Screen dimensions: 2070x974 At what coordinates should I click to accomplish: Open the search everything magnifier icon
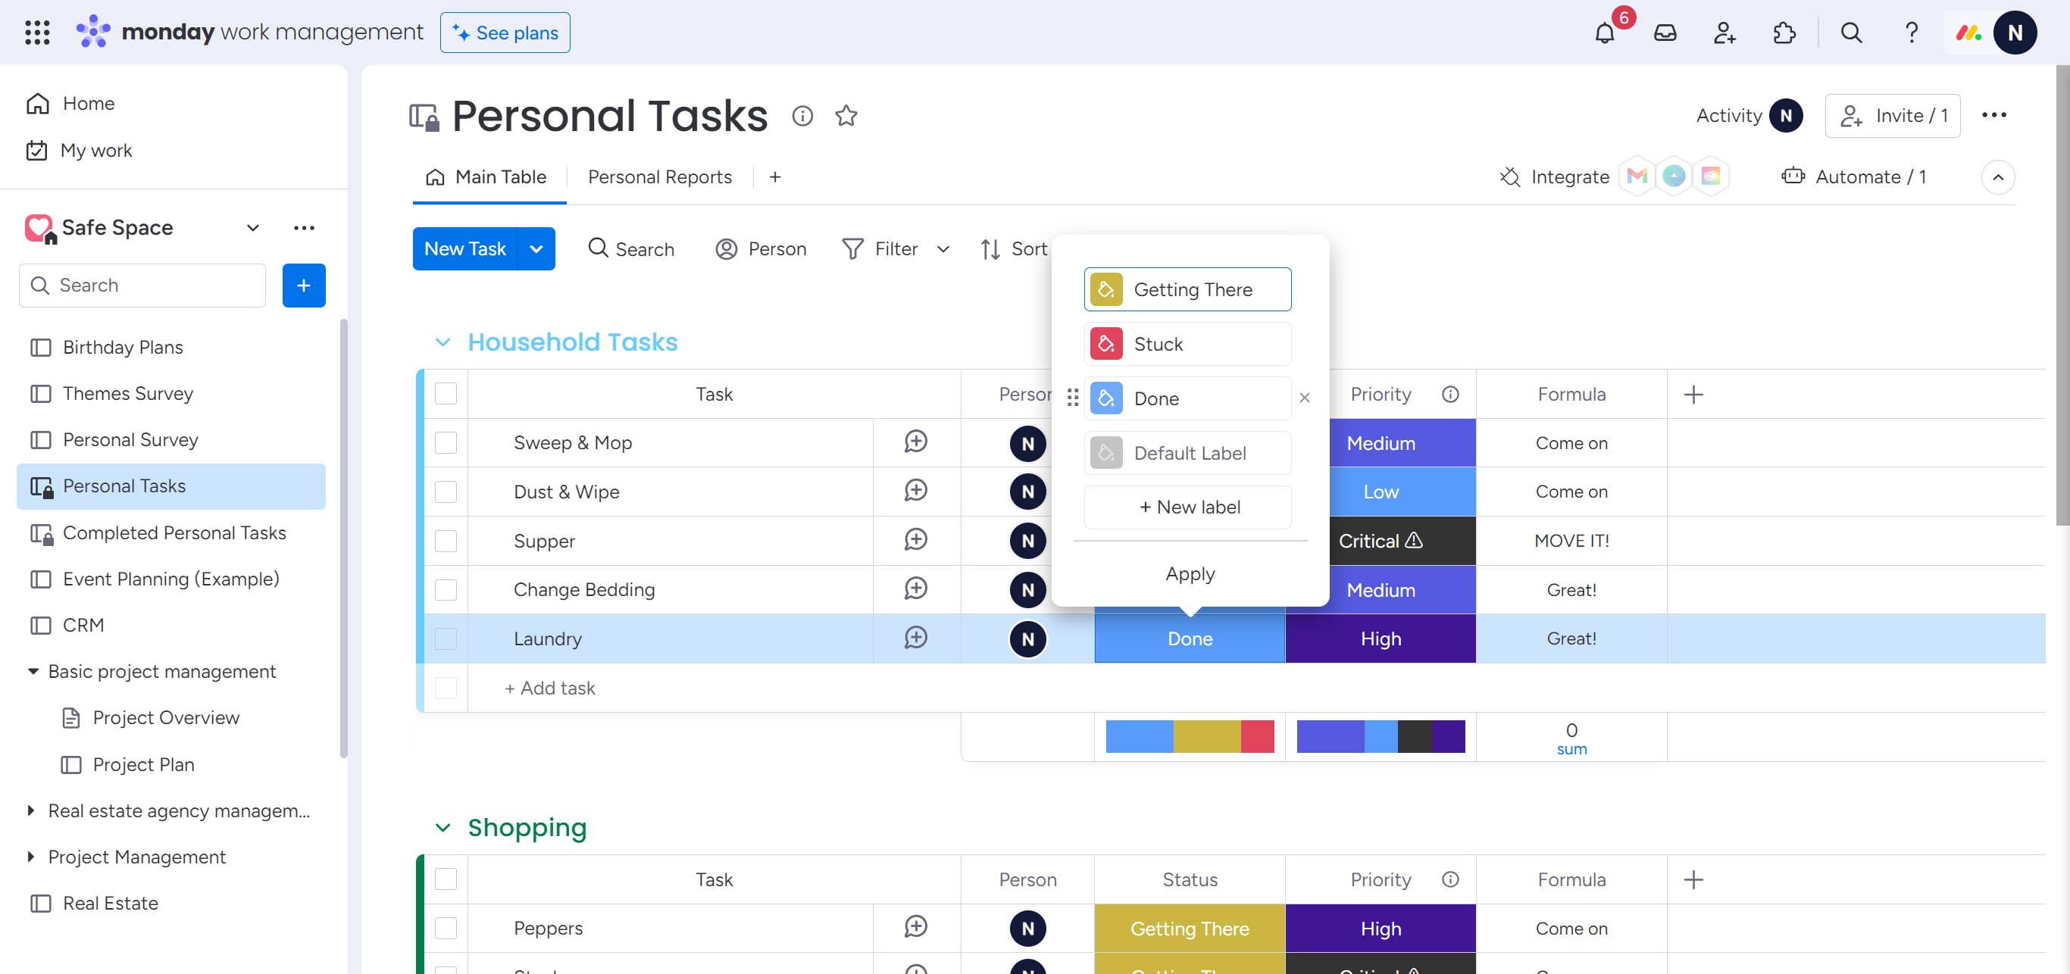click(1850, 33)
